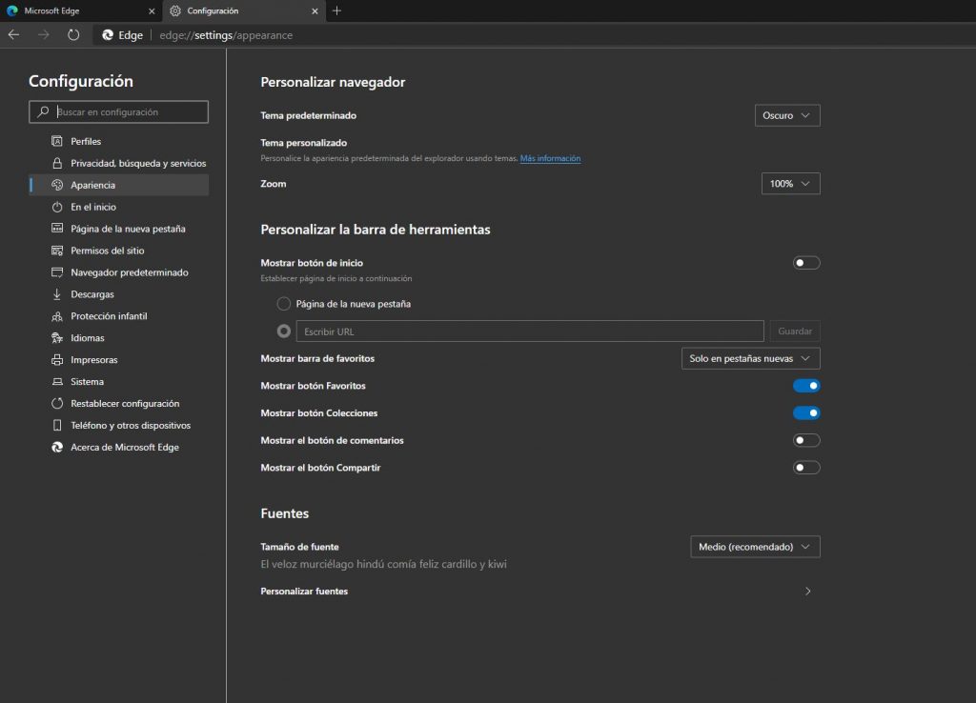The image size is (976, 703).
Task: Open the Zoom 100% dropdown
Action: (790, 184)
